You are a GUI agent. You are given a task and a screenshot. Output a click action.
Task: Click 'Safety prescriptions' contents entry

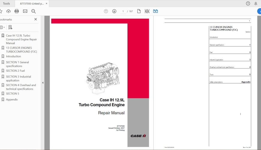click(216, 82)
